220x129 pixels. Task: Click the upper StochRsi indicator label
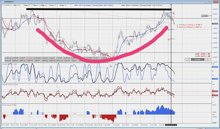pyautogui.click(x=10, y=64)
